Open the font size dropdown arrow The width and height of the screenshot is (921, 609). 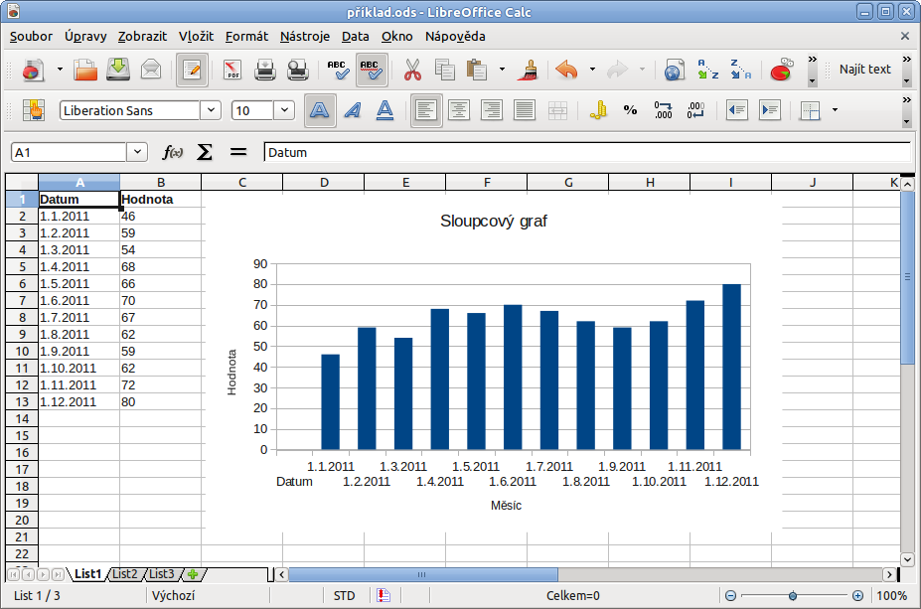point(284,110)
